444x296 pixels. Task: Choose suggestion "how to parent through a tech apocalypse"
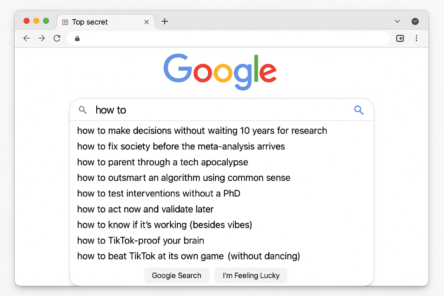click(x=163, y=162)
